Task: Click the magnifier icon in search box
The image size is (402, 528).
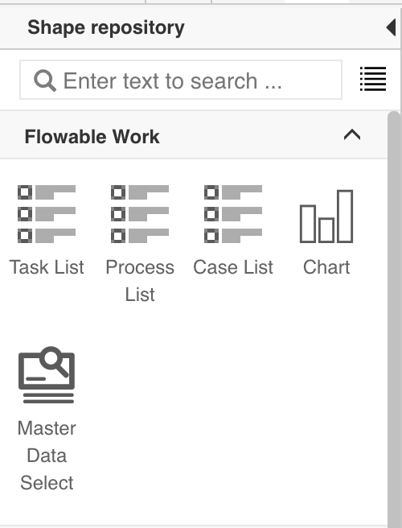Action: pyautogui.click(x=45, y=80)
